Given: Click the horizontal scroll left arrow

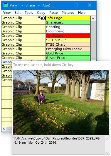Looking at the screenshot, I should [4, 129].
